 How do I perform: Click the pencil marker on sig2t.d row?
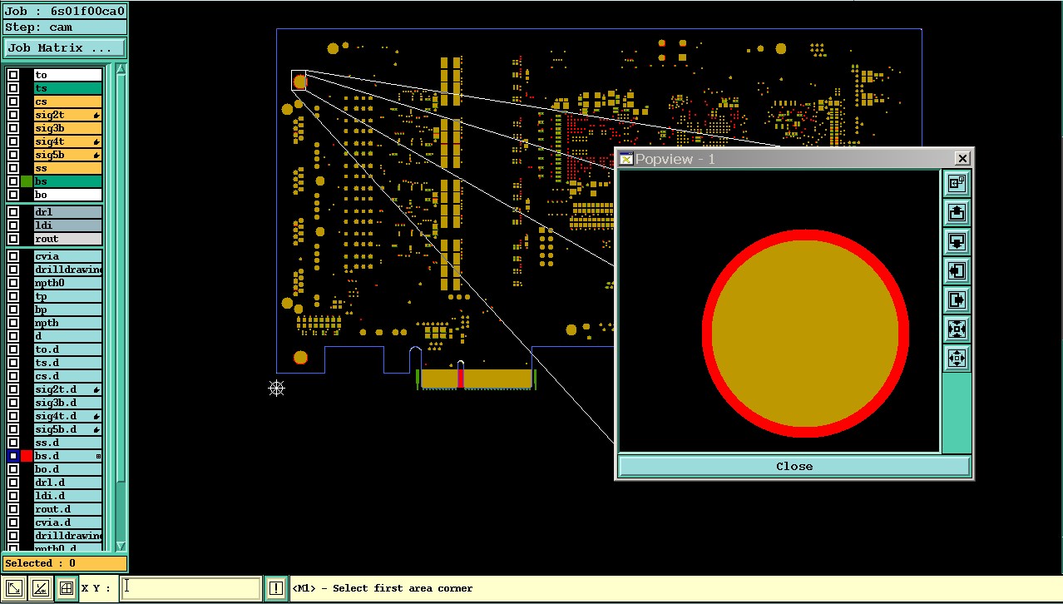[96, 389]
